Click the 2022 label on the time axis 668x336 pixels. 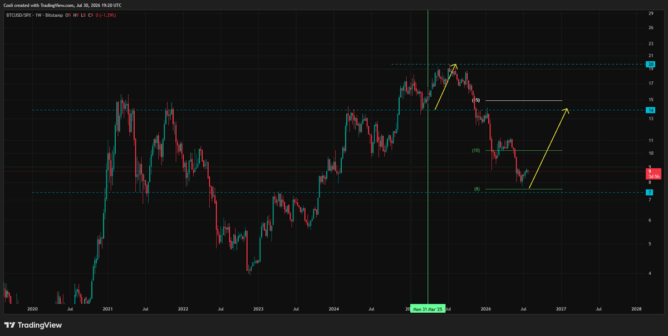(183, 309)
